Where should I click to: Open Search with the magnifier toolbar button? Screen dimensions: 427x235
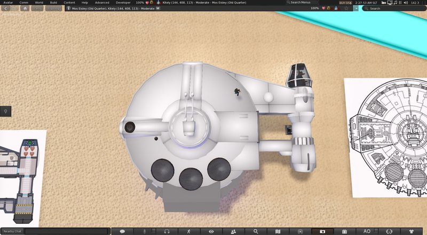(x=256, y=231)
